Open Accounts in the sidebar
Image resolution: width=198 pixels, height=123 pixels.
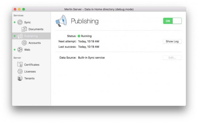click(35, 43)
